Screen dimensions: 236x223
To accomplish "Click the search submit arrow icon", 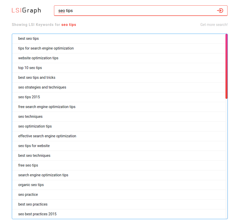I will (220, 11).
